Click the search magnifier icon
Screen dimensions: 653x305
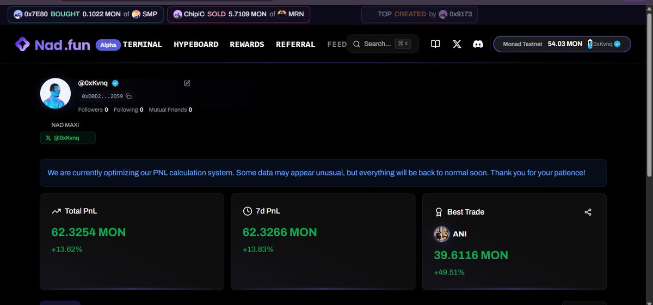point(357,44)
